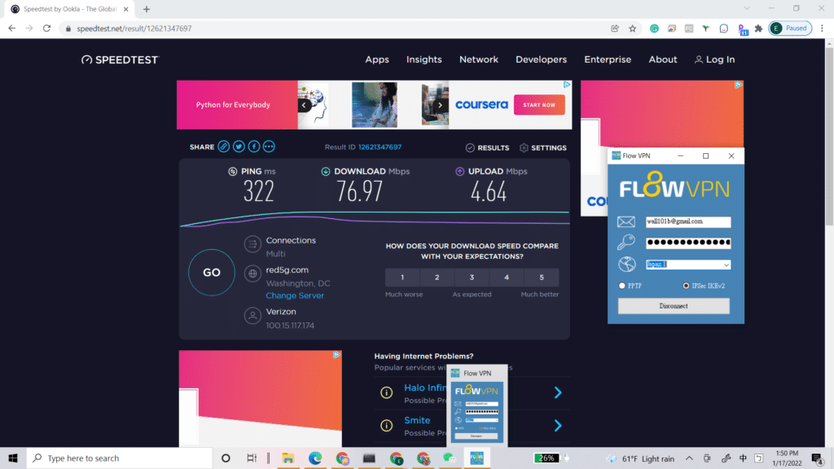This screenshot has width=834, height=469.
Task: Click the browser address bar URL
Action: point(134,28)
